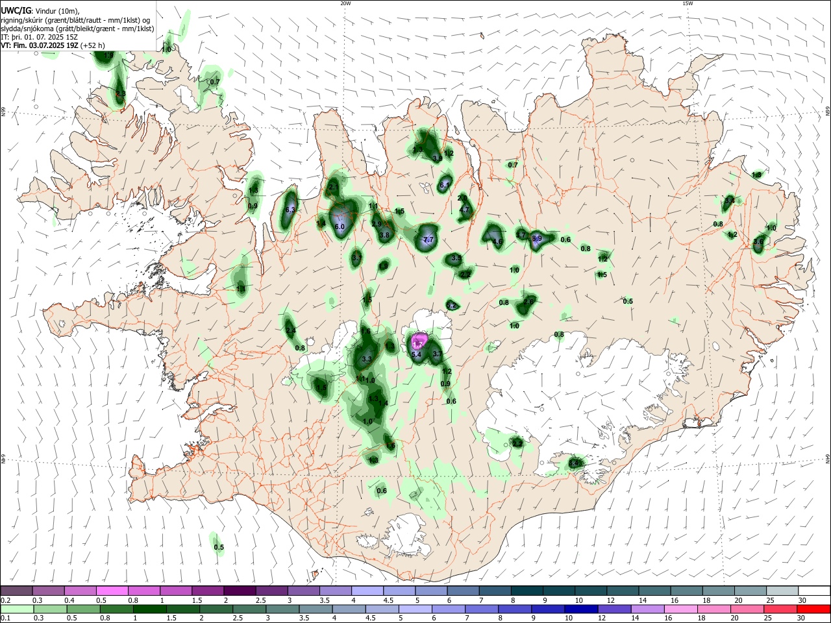Click the 15W longitude label

click(x=688, y=3)
